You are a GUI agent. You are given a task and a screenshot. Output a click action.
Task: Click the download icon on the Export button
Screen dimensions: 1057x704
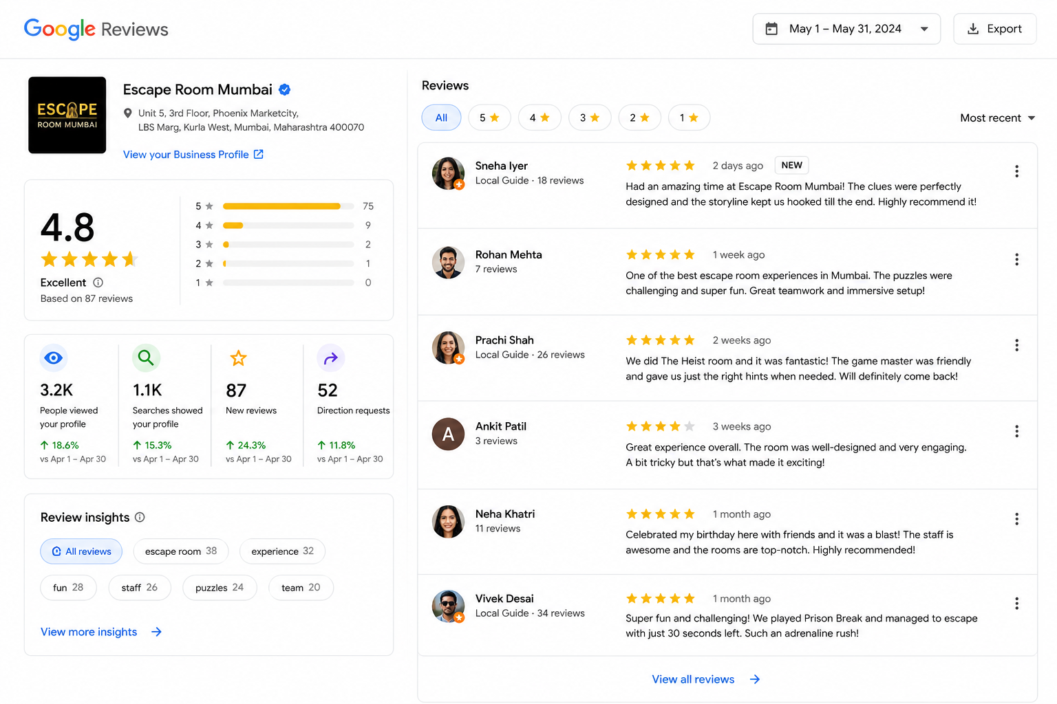973,29
